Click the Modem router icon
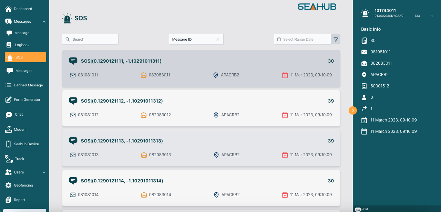This screenshot has width=441, height=212. [9, 130]
